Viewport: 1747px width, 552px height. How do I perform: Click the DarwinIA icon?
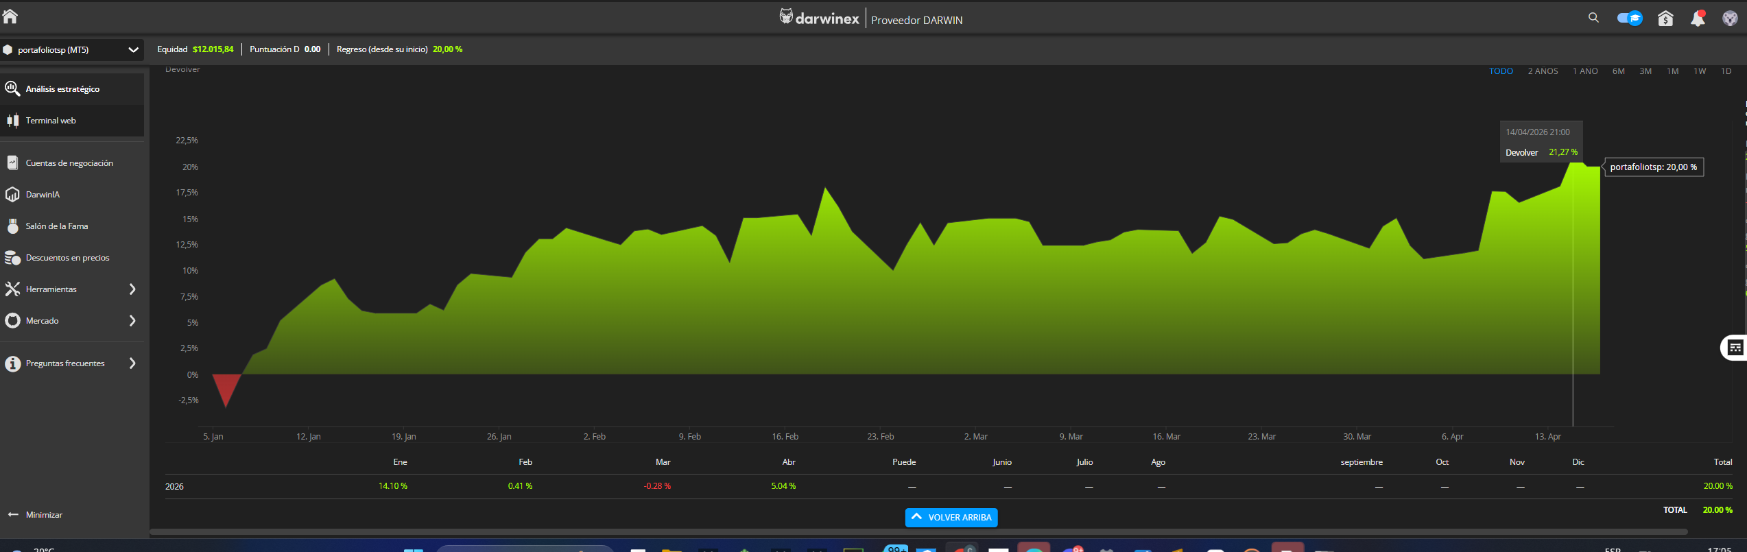tap(12, 195)
